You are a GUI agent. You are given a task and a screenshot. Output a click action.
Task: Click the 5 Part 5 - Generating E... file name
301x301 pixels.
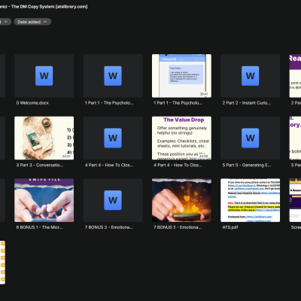coord(247,165)
